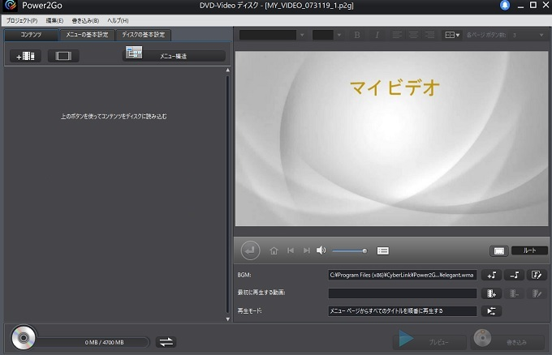The width and height of the screenshot is (552, 355).
Task: Switch to メニューの基本設定 tab
Action: point(86,35)
